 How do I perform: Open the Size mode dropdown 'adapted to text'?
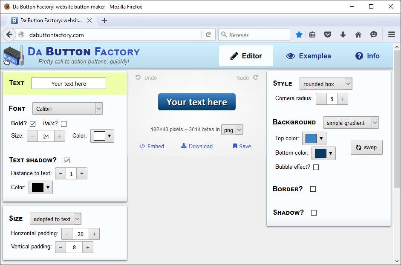(55, 219)
